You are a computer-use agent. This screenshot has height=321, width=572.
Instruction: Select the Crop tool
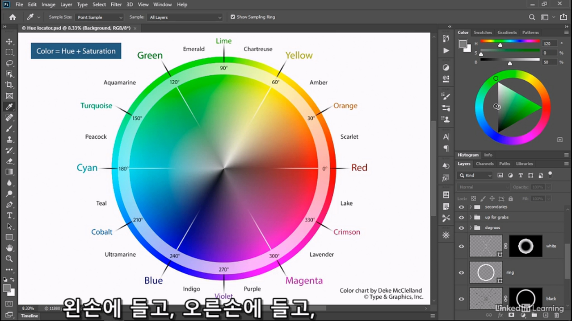(9, 85)
